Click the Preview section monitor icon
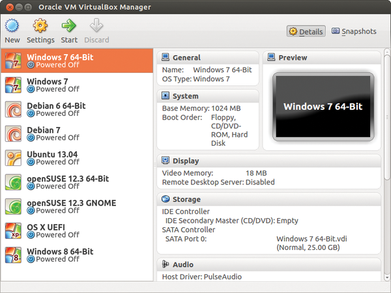The image size is (391, 293). tap(271, 57)
